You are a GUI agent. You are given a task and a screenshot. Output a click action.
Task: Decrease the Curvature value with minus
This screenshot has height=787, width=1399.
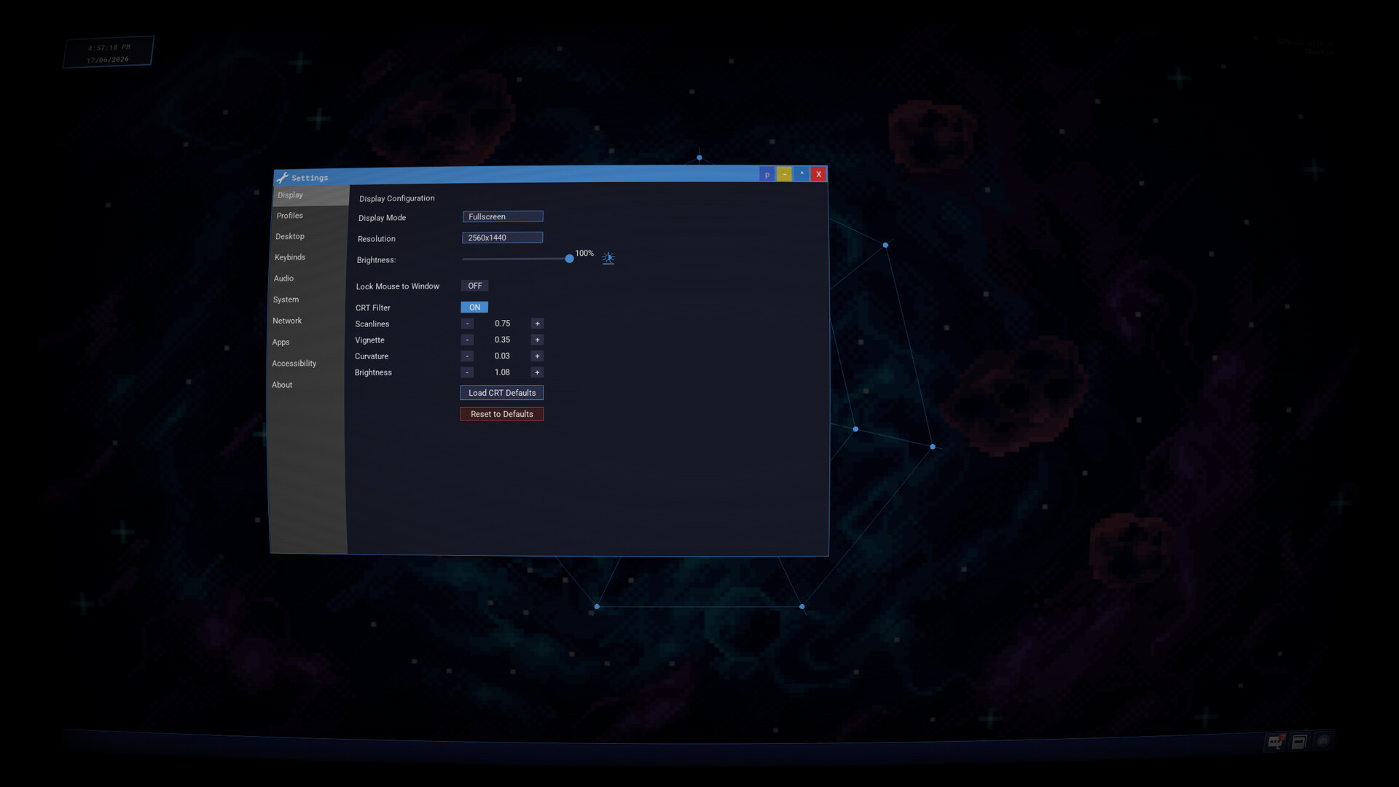(467, 356)
